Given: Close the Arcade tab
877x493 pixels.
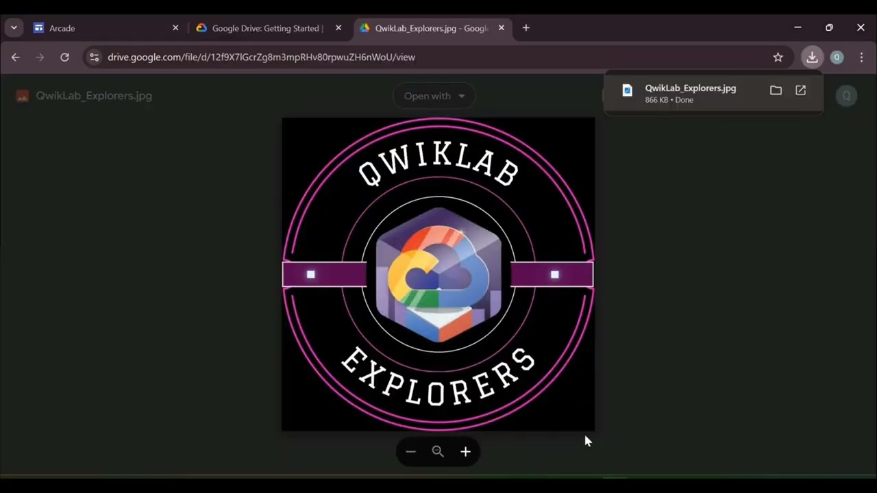Looking at the screenshot, I should (x=175, y=28).
